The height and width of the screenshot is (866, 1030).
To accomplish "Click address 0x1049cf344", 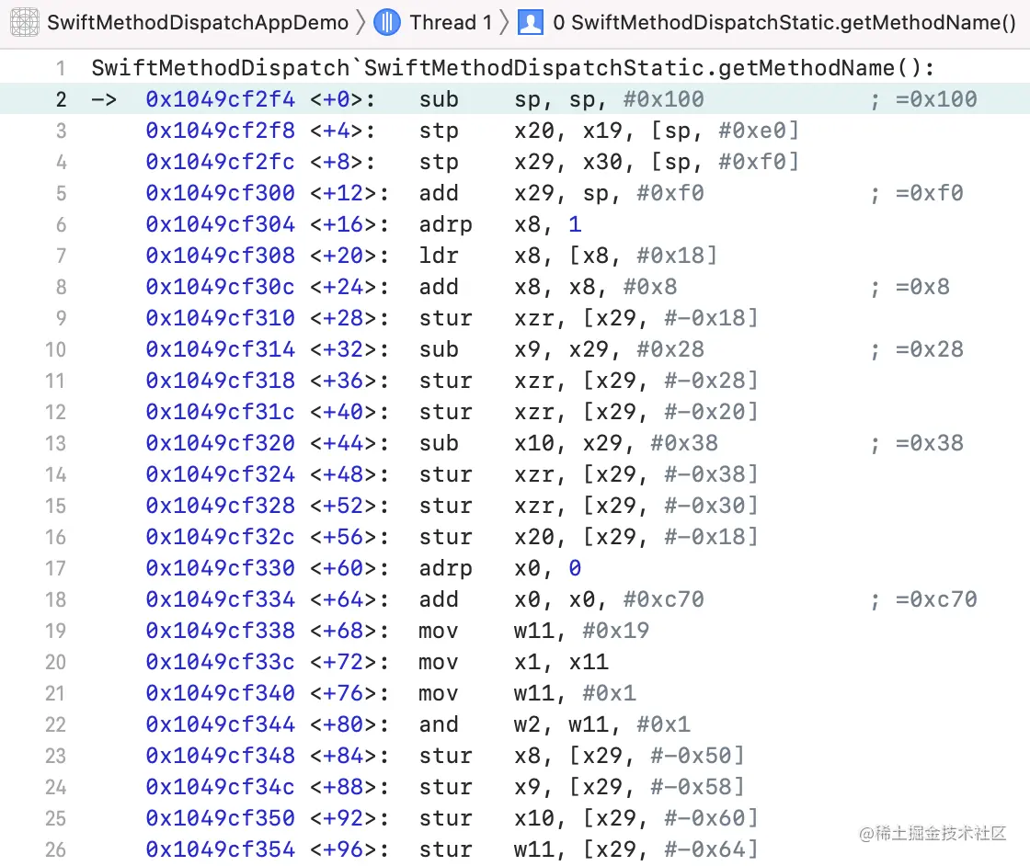I will [x=220, y=724].
